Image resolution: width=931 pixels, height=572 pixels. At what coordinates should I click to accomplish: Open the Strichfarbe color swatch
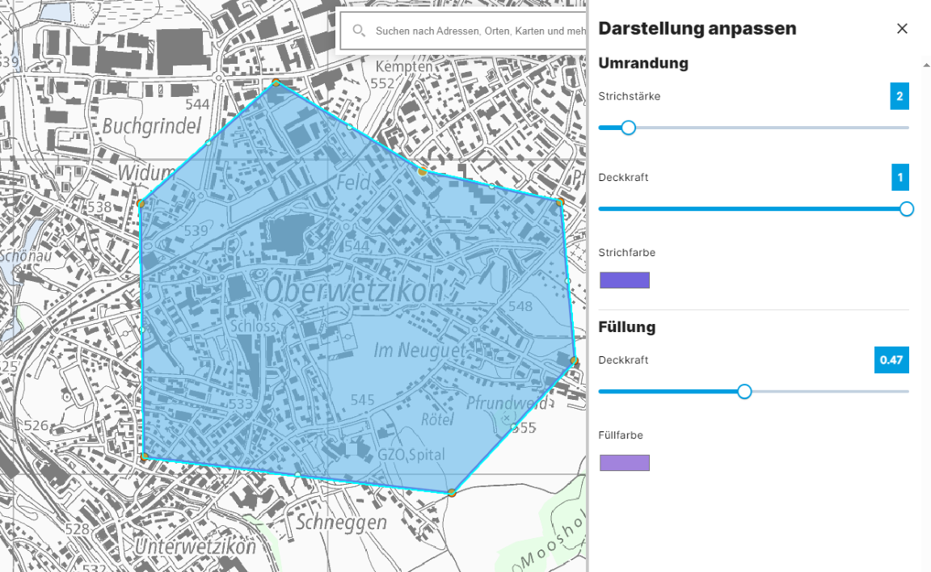(625, 280)
